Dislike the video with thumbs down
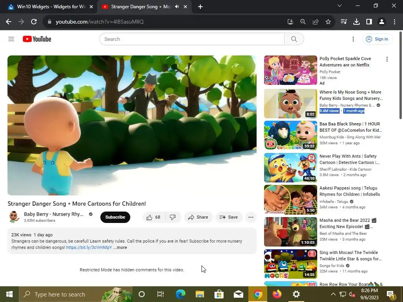403x302 pixels. [173, 217]
